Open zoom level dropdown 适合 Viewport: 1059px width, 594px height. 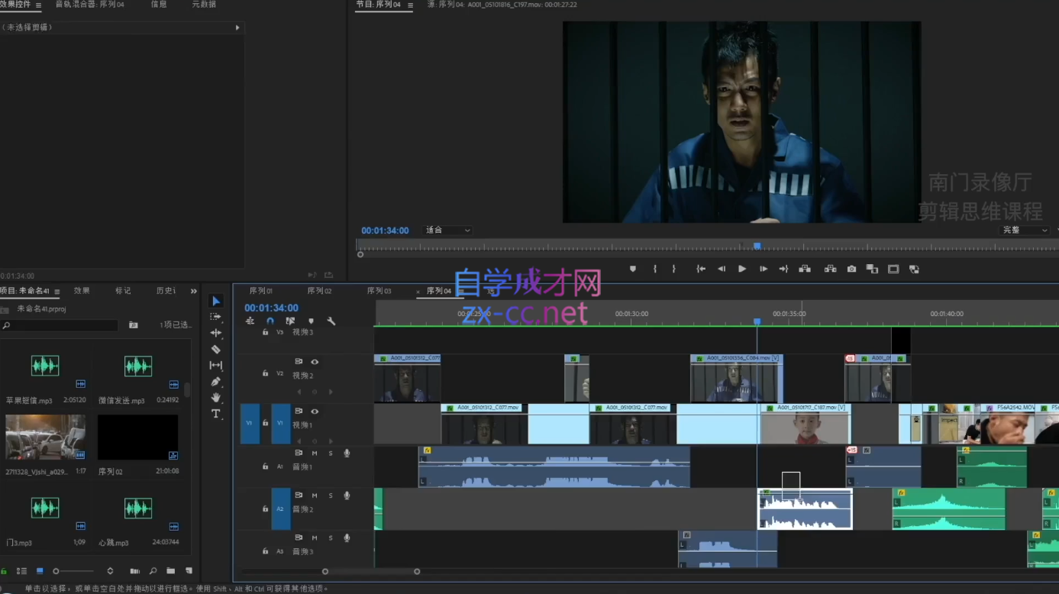tap(448, 230)
